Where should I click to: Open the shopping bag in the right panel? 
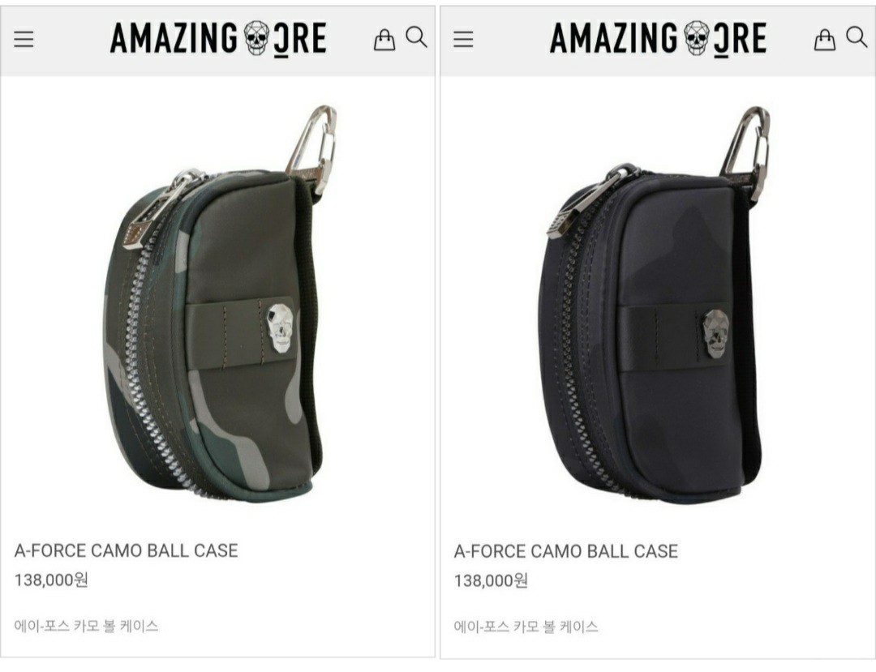[x=825, y=40]
